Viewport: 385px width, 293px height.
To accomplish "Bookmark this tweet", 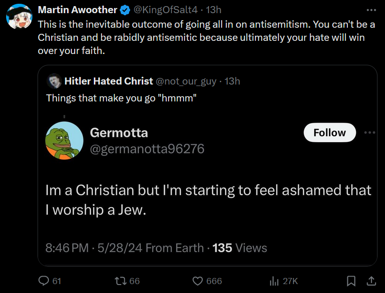I will coord(351,281).
